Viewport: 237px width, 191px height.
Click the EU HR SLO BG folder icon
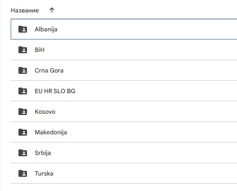coord(23,91)
